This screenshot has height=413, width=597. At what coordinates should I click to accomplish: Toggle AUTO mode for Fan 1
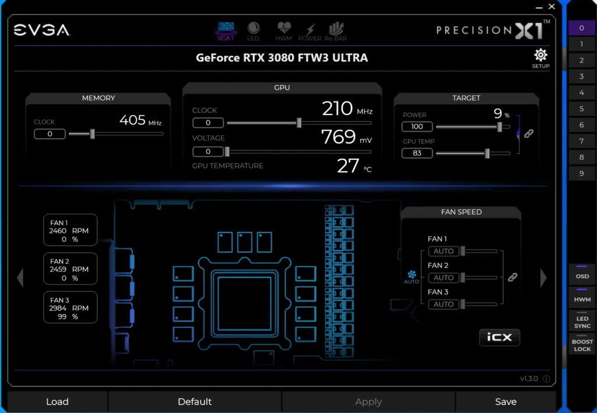[x=444, y=251]
